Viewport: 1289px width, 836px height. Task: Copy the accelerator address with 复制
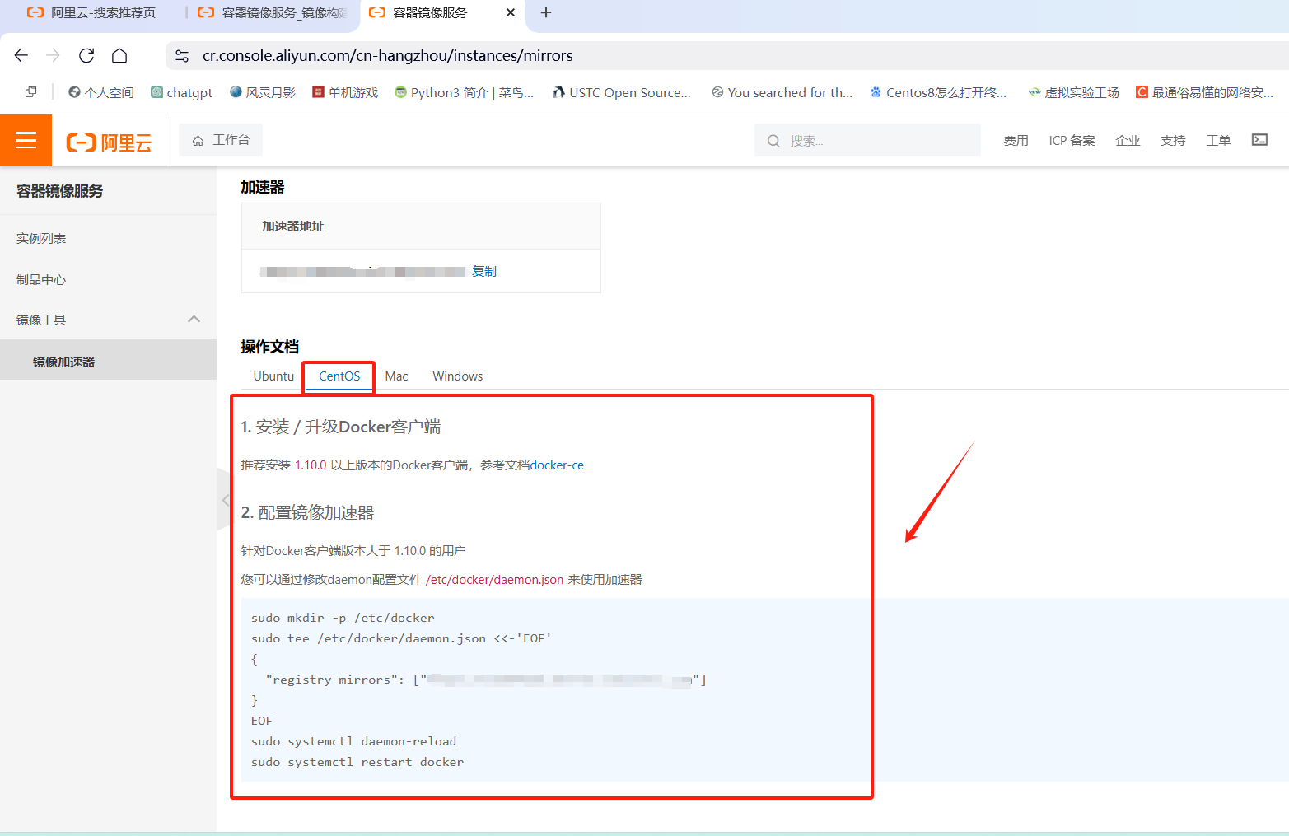click(483, 271)
